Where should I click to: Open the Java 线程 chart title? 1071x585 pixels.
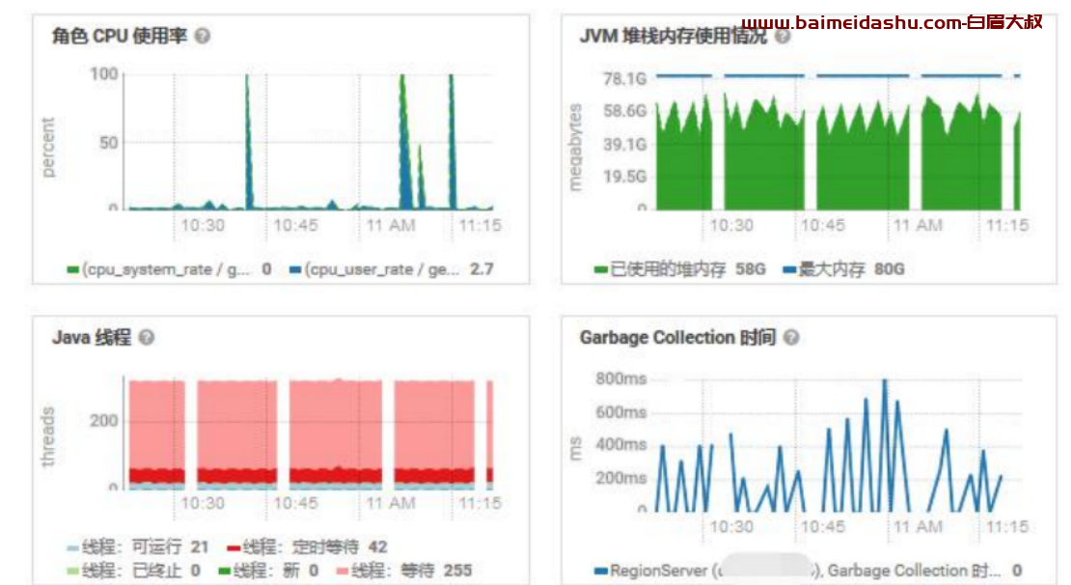pos(92,338)
